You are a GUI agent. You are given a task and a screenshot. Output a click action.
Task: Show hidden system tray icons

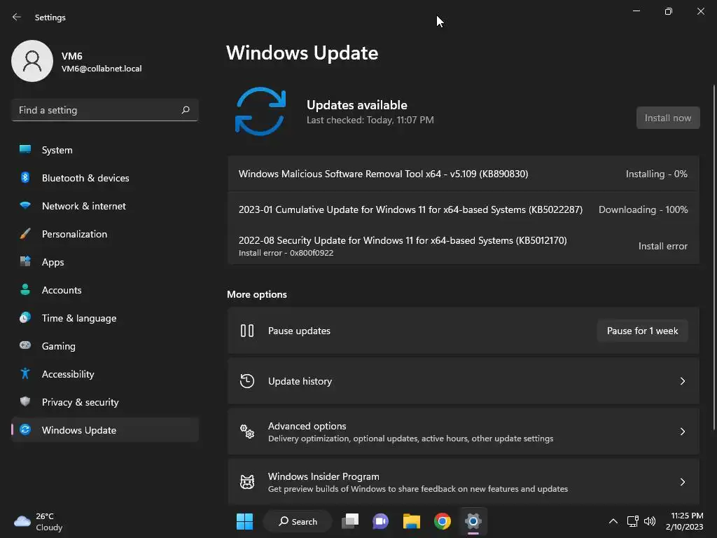(613, 521)
